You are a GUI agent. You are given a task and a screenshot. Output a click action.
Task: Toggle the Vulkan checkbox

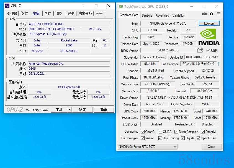tap(143, 138)
